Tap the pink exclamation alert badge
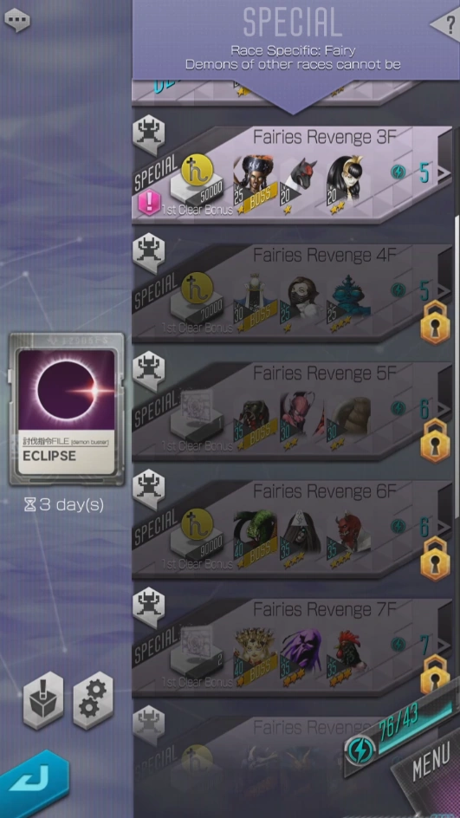Viewport: 460px width, 818px height. pos(149,203)
